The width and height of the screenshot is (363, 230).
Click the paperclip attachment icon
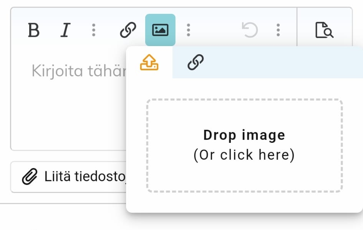[30, 177]
